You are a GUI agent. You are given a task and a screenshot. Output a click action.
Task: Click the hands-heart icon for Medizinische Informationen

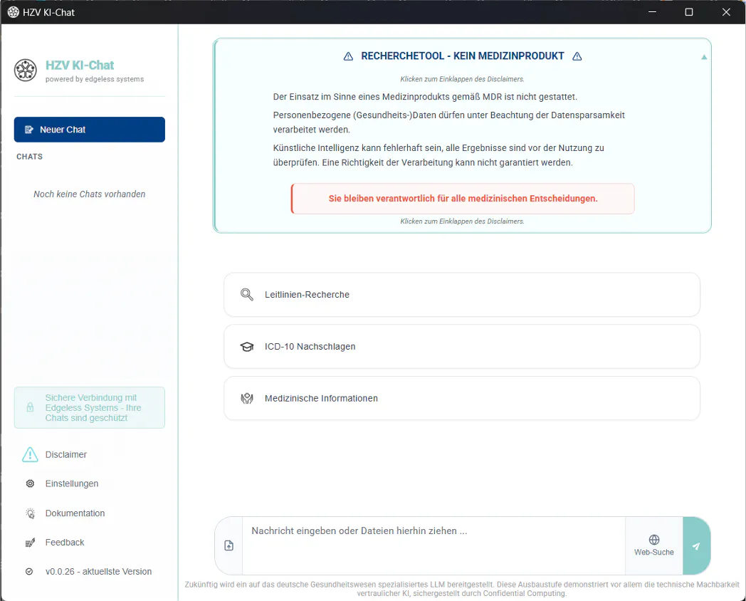(247, 398)
